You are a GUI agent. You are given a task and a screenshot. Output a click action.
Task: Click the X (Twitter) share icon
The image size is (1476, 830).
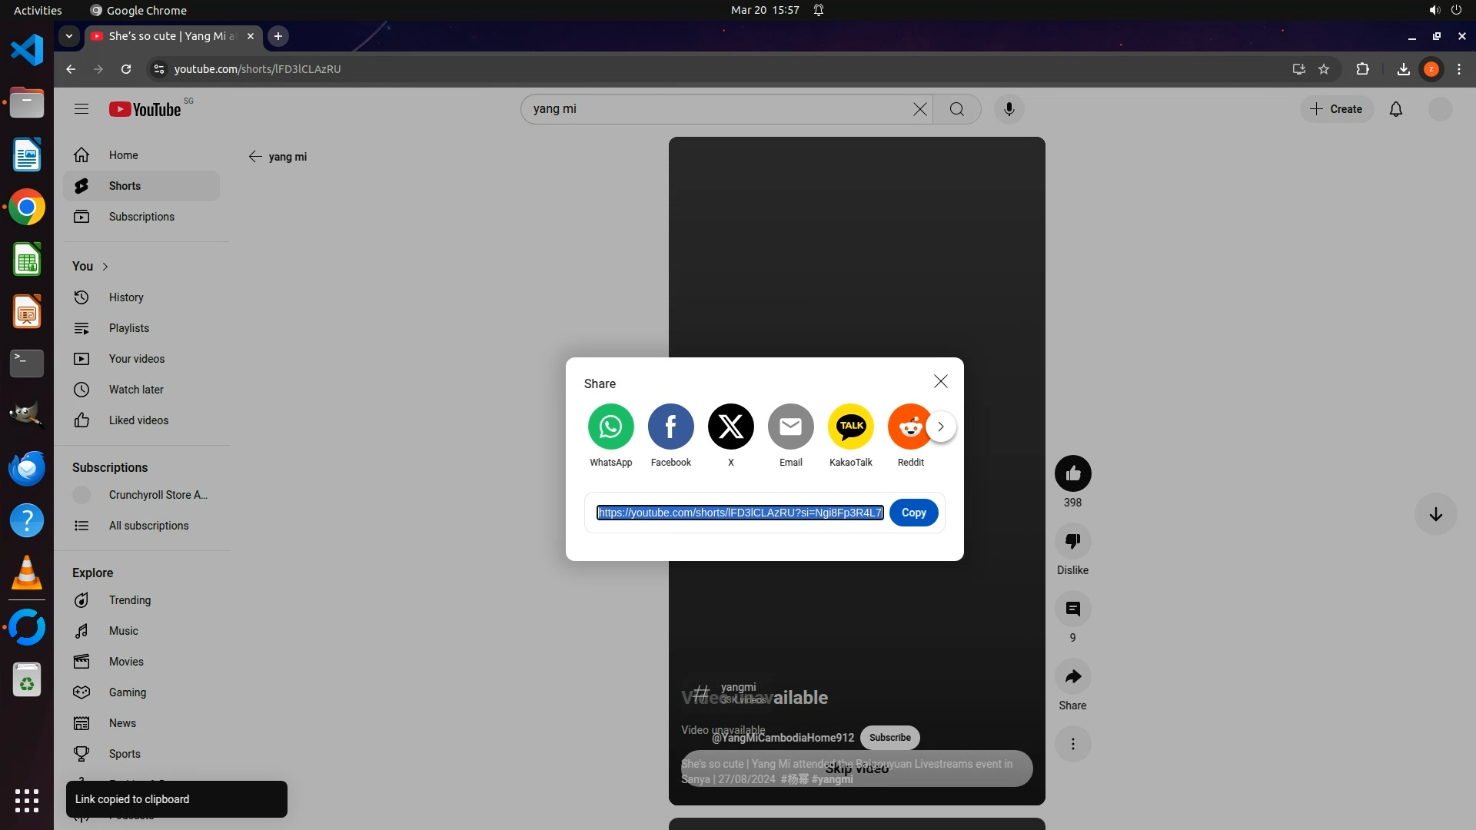(730, 427)
